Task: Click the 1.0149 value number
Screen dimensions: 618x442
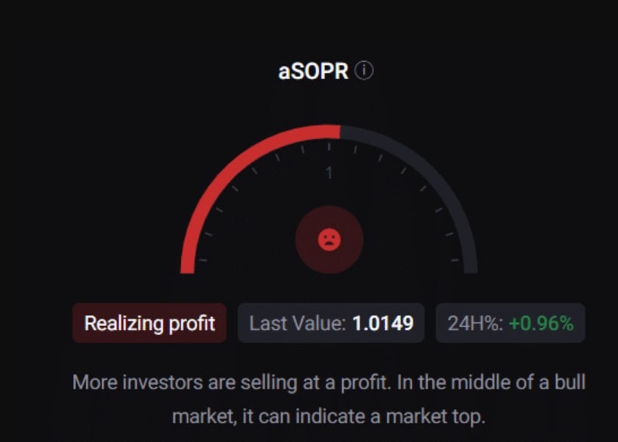Action: pyautogui.click(x=383, y=324)
